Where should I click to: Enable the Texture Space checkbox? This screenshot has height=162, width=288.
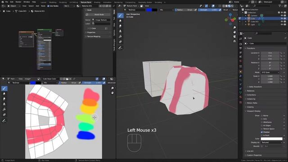click(262, 129)
